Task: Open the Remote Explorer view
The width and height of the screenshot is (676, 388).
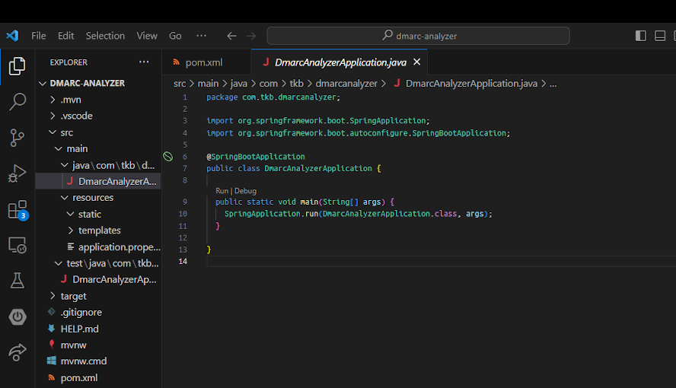Action: click(18, 246)
